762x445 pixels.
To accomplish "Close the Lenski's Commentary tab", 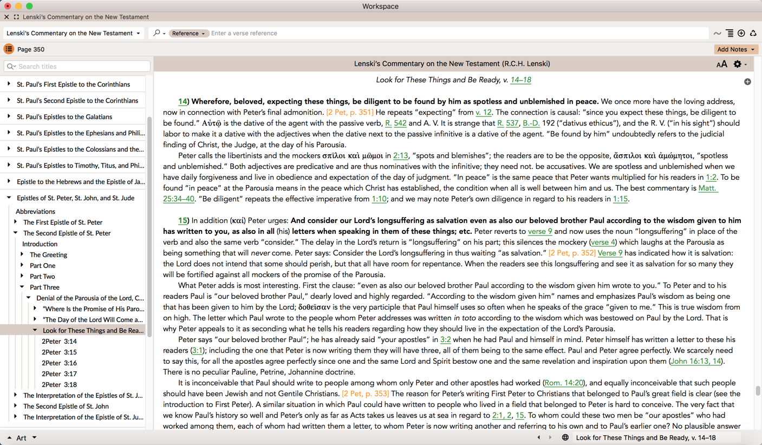I will click(6, 17).
